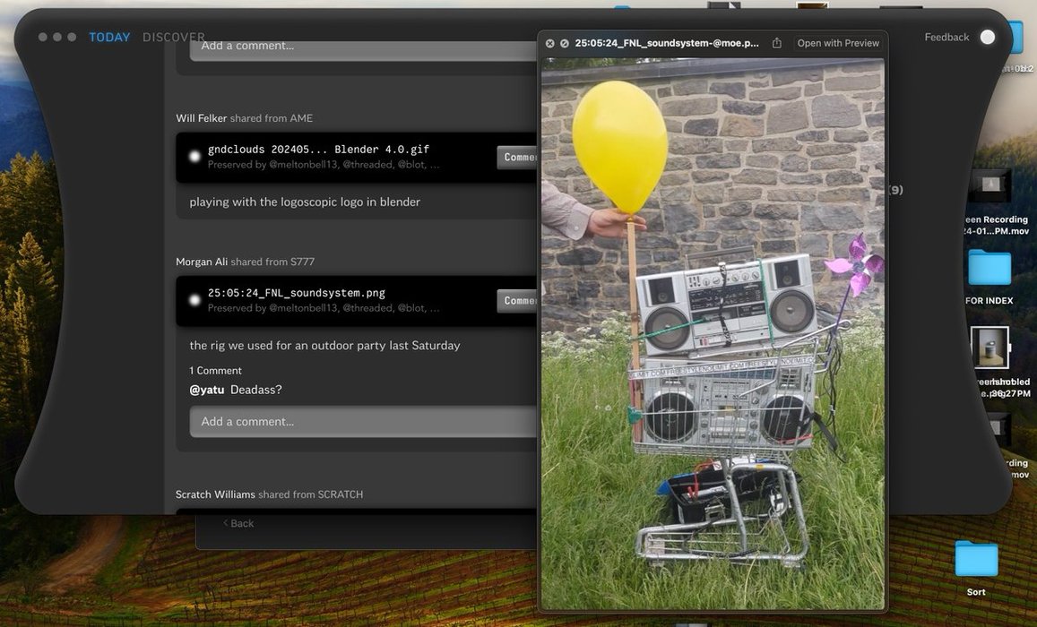Click 'playing with the logoscopic logo in blender' caption

click(305, 202)
